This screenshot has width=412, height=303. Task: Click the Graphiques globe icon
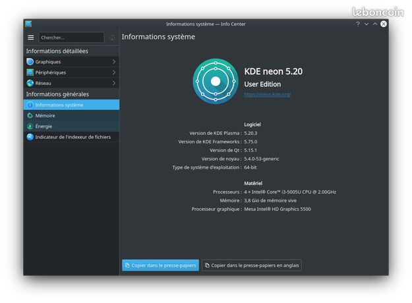tap(30, 62)
